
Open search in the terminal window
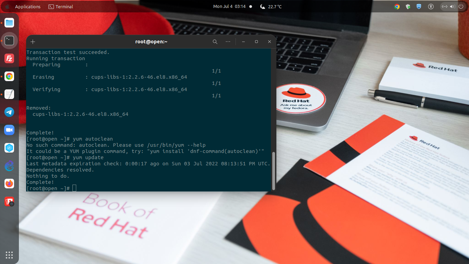pyautogui.click(x=215, y=42)
